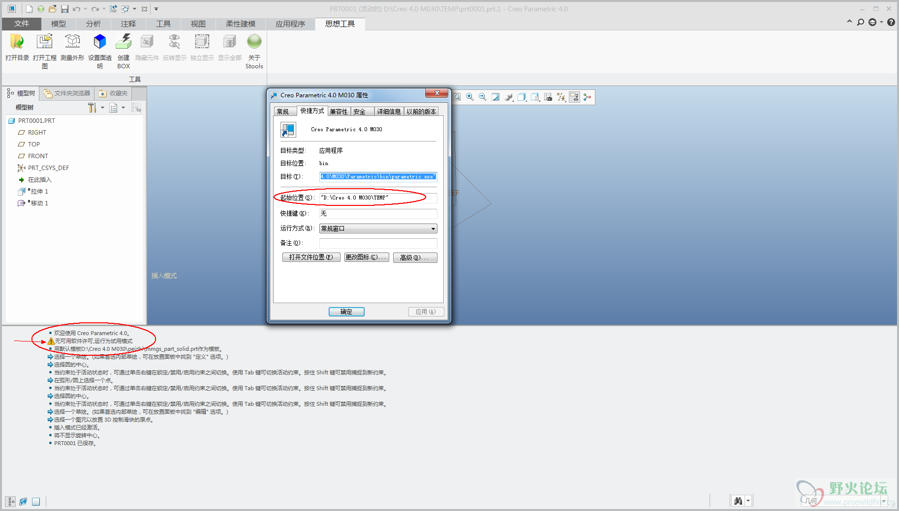Image resolution: width=899 pixels, height=511 pixels.
Task: Open the windows list dropdown arrow
Action: pyautogui.click(x=134, y=9)
